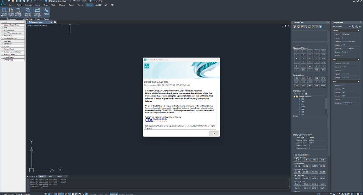Click OK in the About dialog

[214, 134]
